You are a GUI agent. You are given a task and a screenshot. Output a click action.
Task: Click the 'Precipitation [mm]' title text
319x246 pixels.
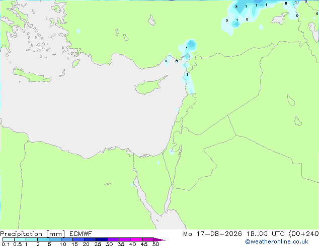click(x=33, y=234)
